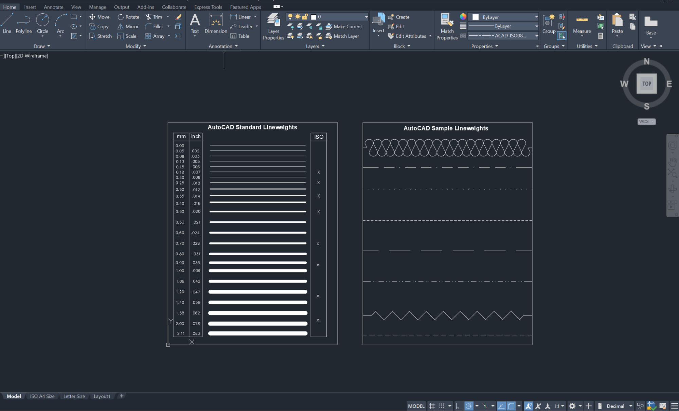The image size is (679, 411).
Task: Click the Scale tool
Action: click(x=127, y=36)
